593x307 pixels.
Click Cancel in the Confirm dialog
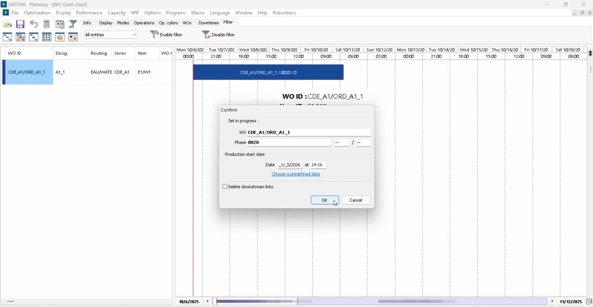356,200
